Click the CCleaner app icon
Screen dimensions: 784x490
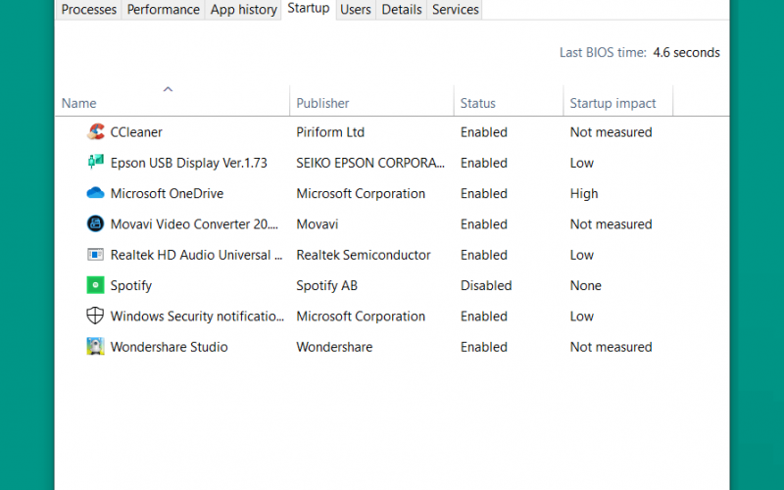(x=95, y=132)
